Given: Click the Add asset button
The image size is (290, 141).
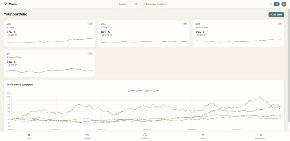Looking at the screenshot, I should pos(276,15).
